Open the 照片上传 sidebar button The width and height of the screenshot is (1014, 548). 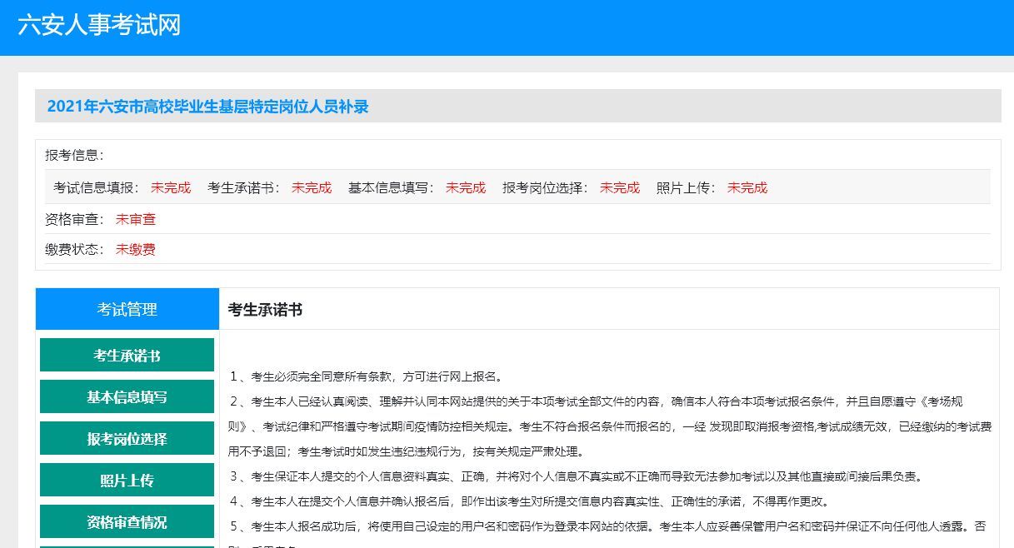pos(127,481)
